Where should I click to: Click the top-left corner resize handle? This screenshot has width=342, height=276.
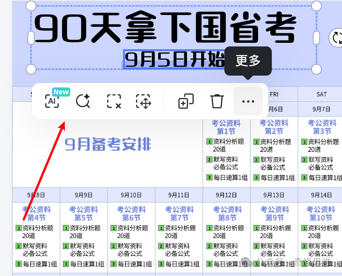point(31,6)
